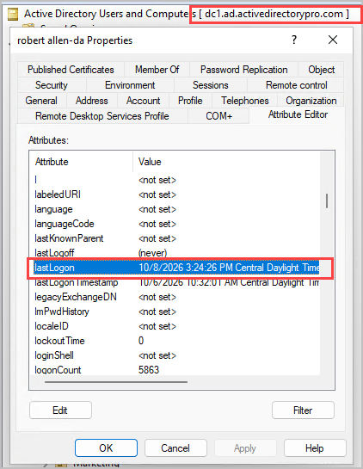Image resolution: width=363 pixels, height=469 pixels.
Task: Click the vertical scrollbar thumb in attribute list
Action: tap(327, 201)
